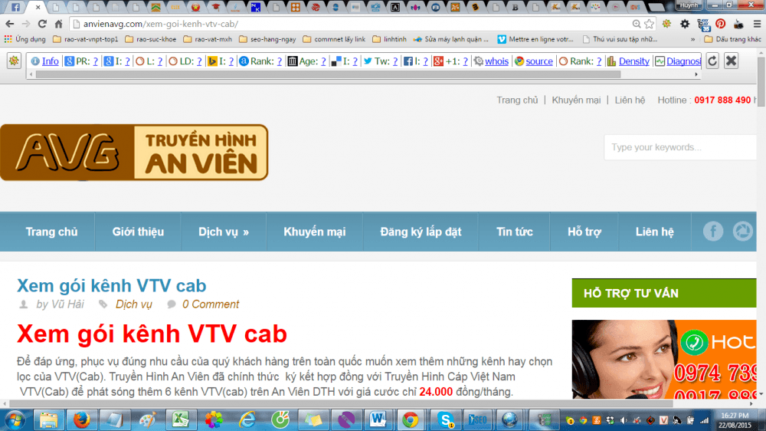Open Hỗ trợ navigation item
The width and height of the screenshot is (766, 431).
(x=584, y=232)
